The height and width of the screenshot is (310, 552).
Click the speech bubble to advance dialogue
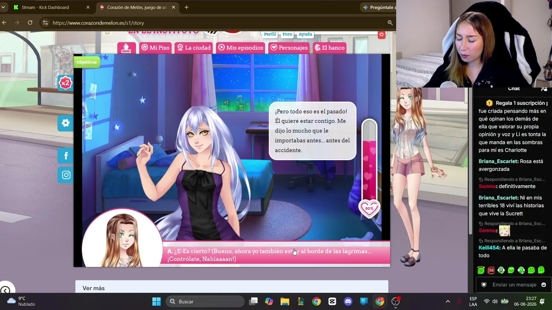pyautogui.click(x=313, y=131)
